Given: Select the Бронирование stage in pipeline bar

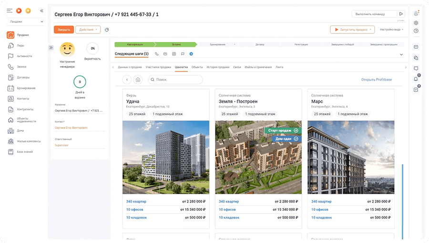Looking at the screenshot, I should (218, 44).
